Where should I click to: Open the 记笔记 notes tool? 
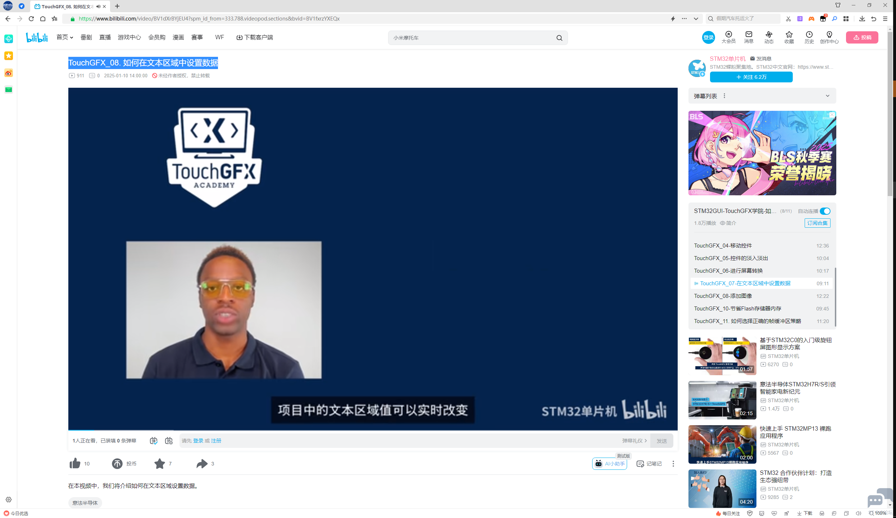pyautogui.click(x=649, y=464)
